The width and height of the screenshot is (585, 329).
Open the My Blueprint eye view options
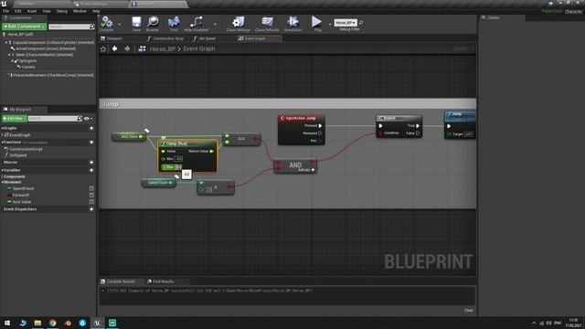click(88, 119)
